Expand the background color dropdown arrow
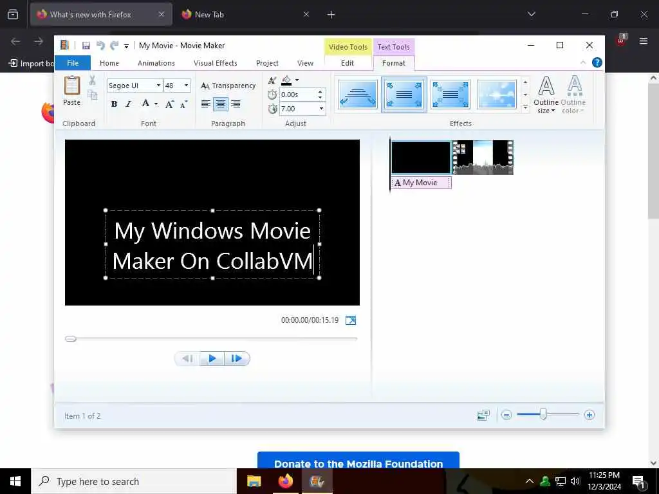This screenshot has height=494, width=659. point(297,80)
